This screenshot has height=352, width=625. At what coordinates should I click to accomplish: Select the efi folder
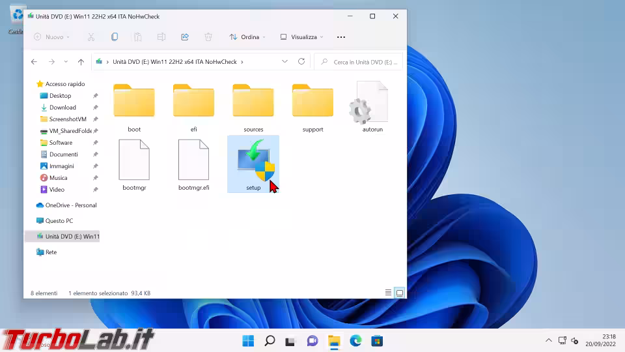tap(194, 107)
